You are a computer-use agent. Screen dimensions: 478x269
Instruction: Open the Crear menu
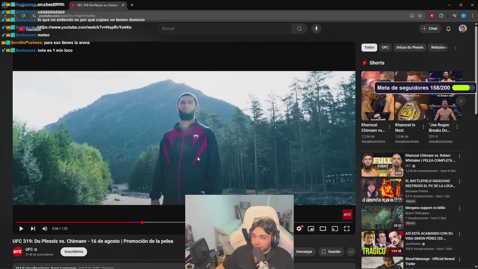(x=429, y=29)
